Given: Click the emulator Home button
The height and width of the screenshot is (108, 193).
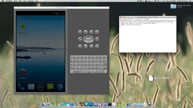Looking at the screenshot, I should coord(80,46).
